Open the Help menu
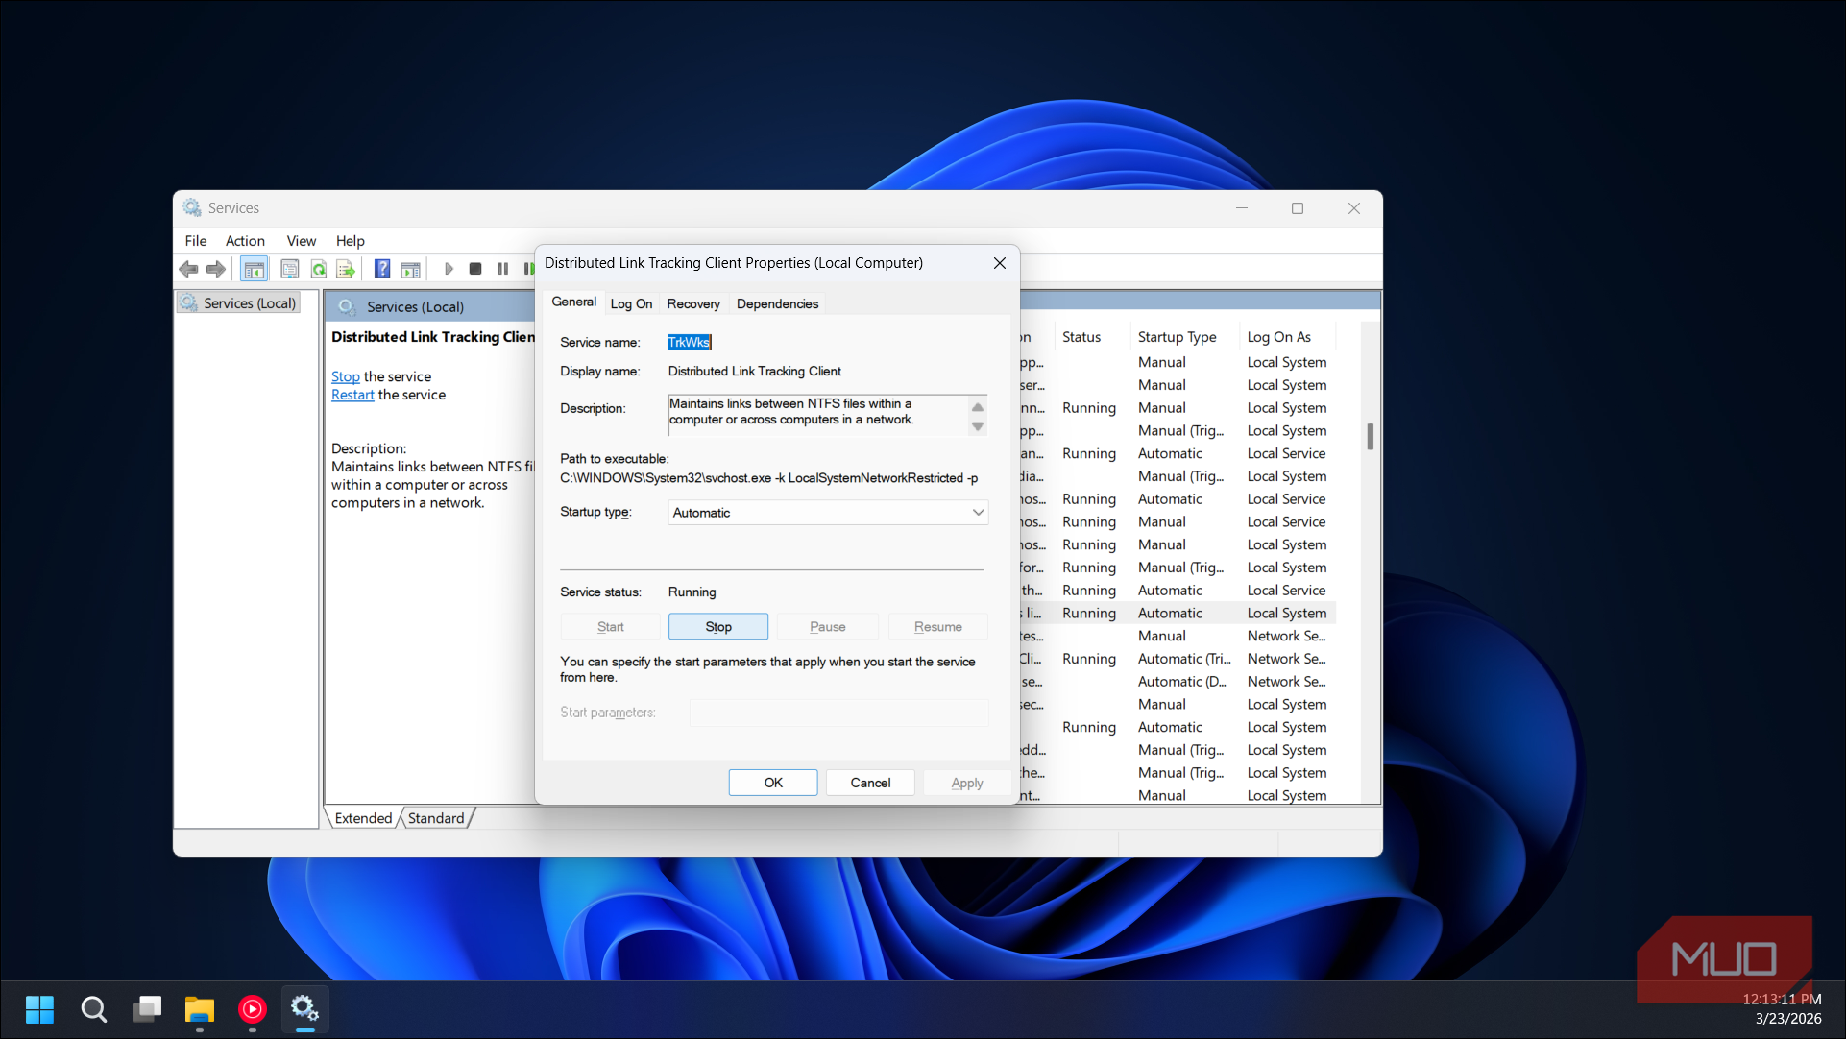This screenshot has height=1039, width=1846. click(x=350, y=241)
